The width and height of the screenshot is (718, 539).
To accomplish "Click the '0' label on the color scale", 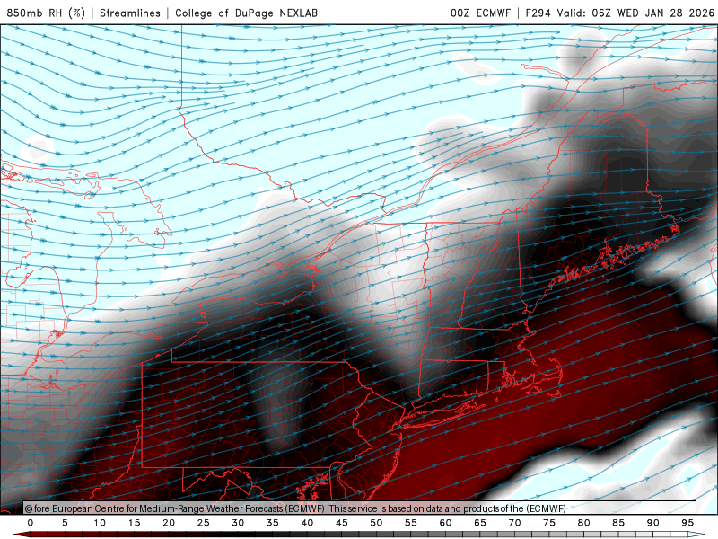I will click(x=31, y=523).
